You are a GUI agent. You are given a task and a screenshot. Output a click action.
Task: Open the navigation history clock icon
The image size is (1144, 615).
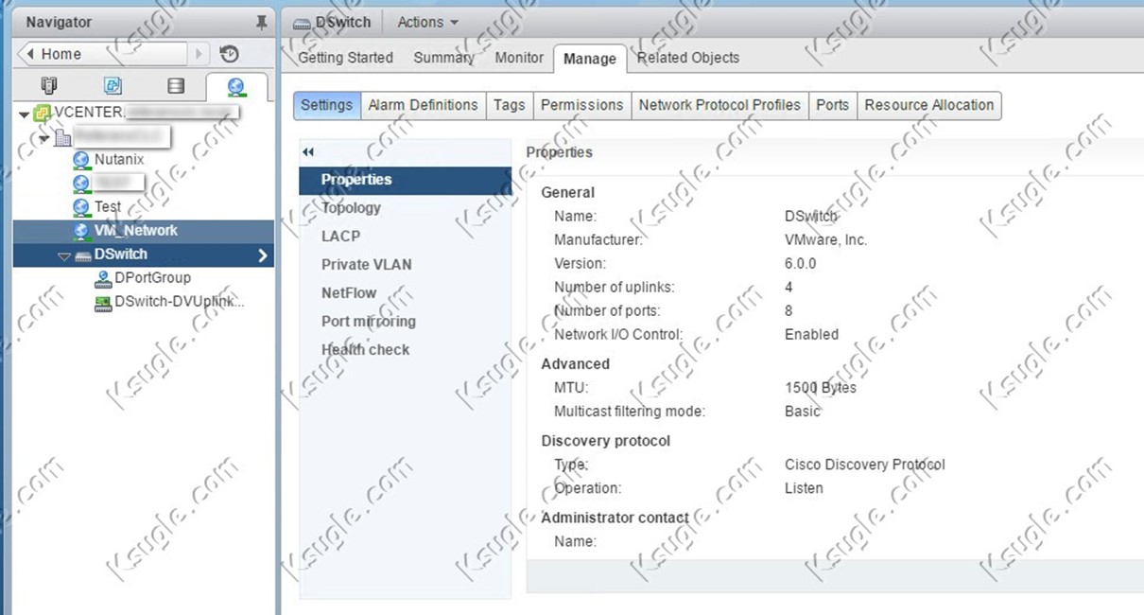tap(229, 54)
